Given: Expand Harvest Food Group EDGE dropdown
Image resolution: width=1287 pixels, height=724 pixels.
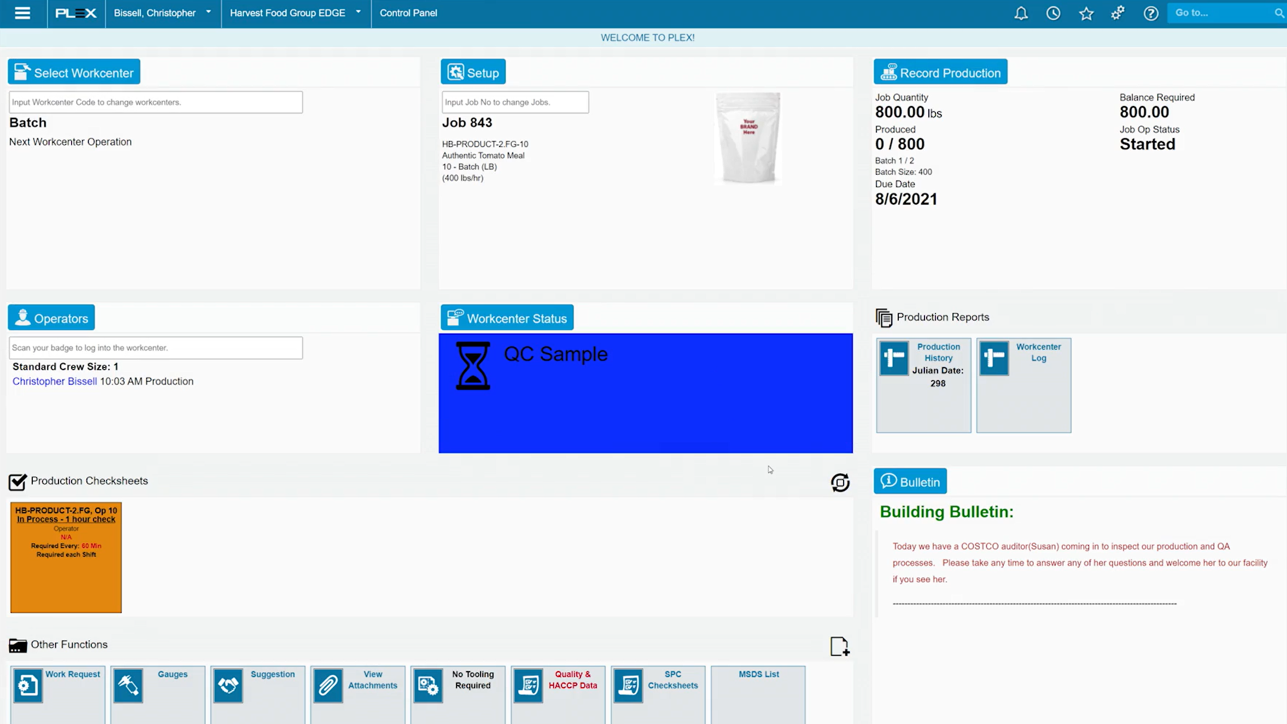Looking at the screenshot, I should point(295,13).
